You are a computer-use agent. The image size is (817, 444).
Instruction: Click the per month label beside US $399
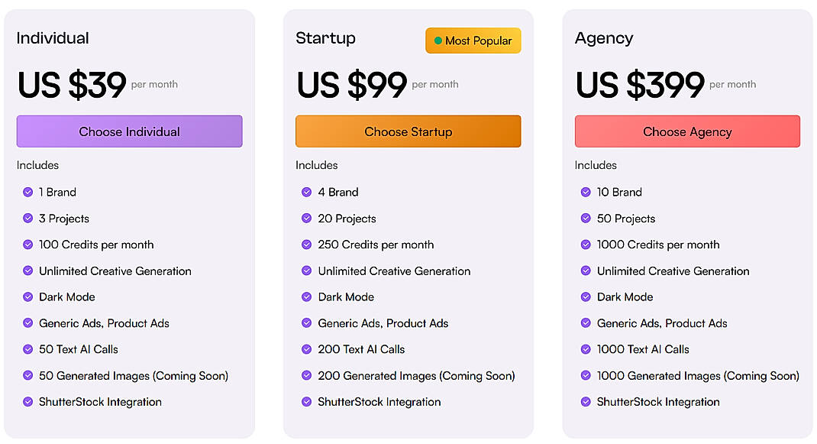(732, 86)
